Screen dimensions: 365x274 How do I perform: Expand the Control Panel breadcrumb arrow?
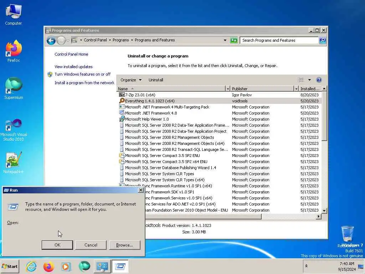click(x=110, y=40)
